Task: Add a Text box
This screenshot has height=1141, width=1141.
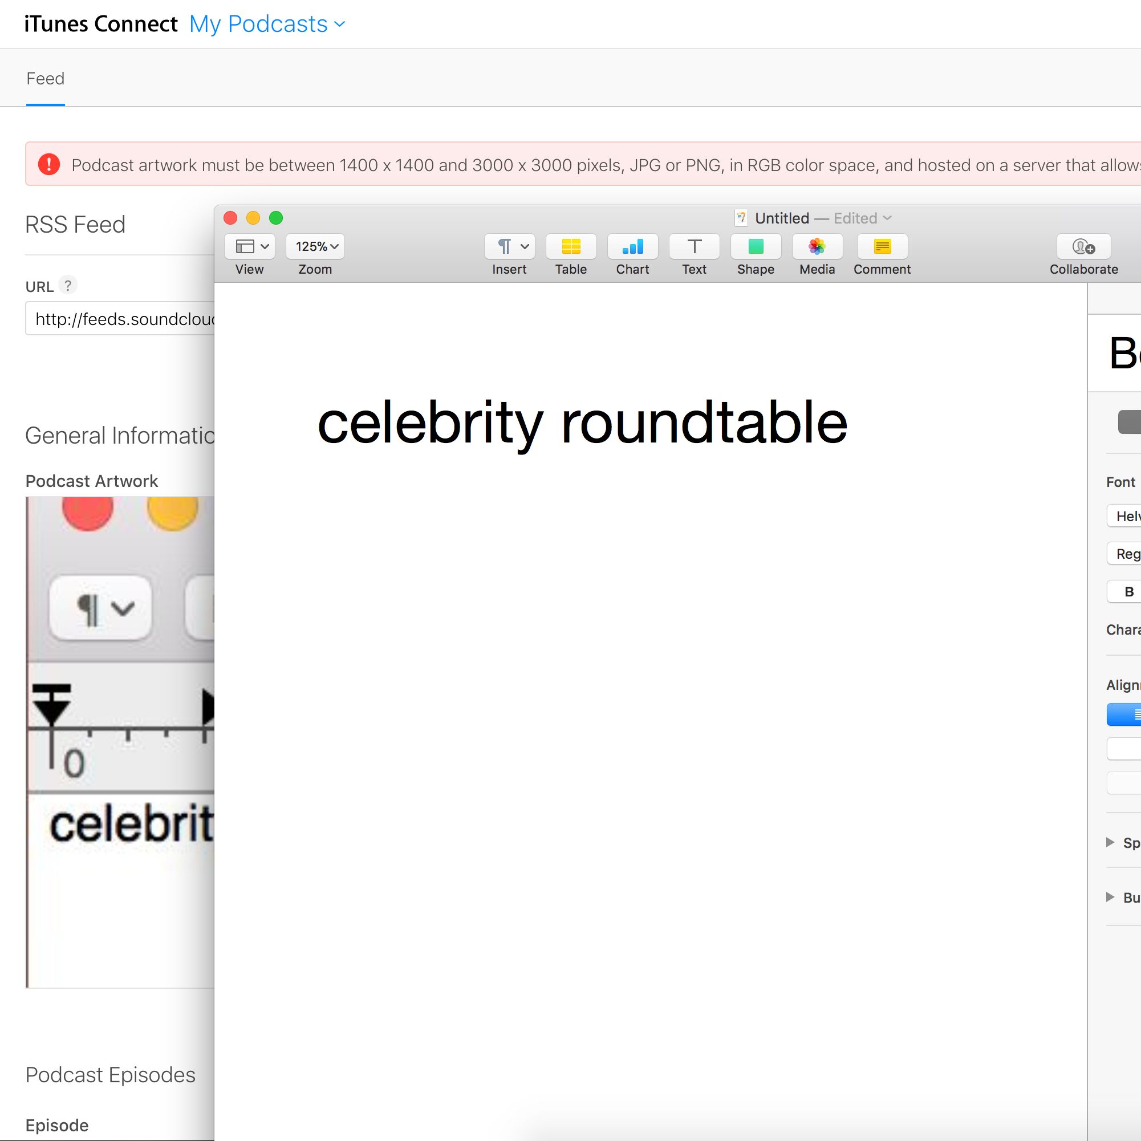Action: tap(694, 246)
